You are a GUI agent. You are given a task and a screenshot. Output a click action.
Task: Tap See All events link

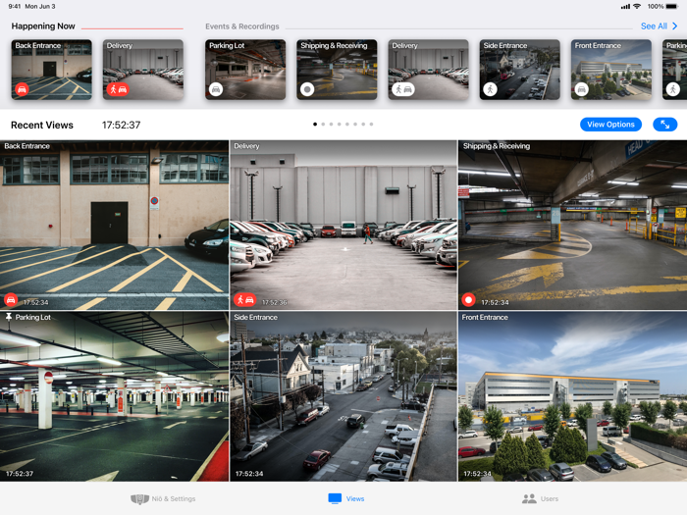[x=654, y=26]
